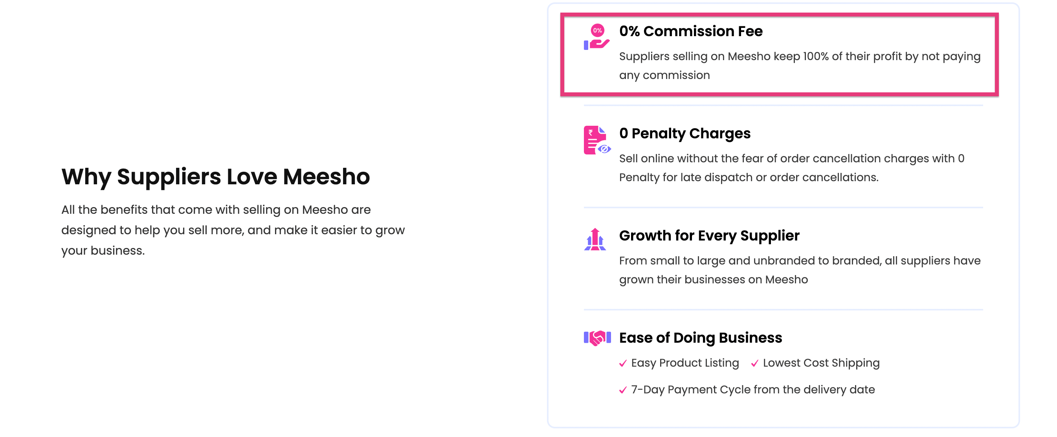Click the growth arrows icon

tap(595, 239)
